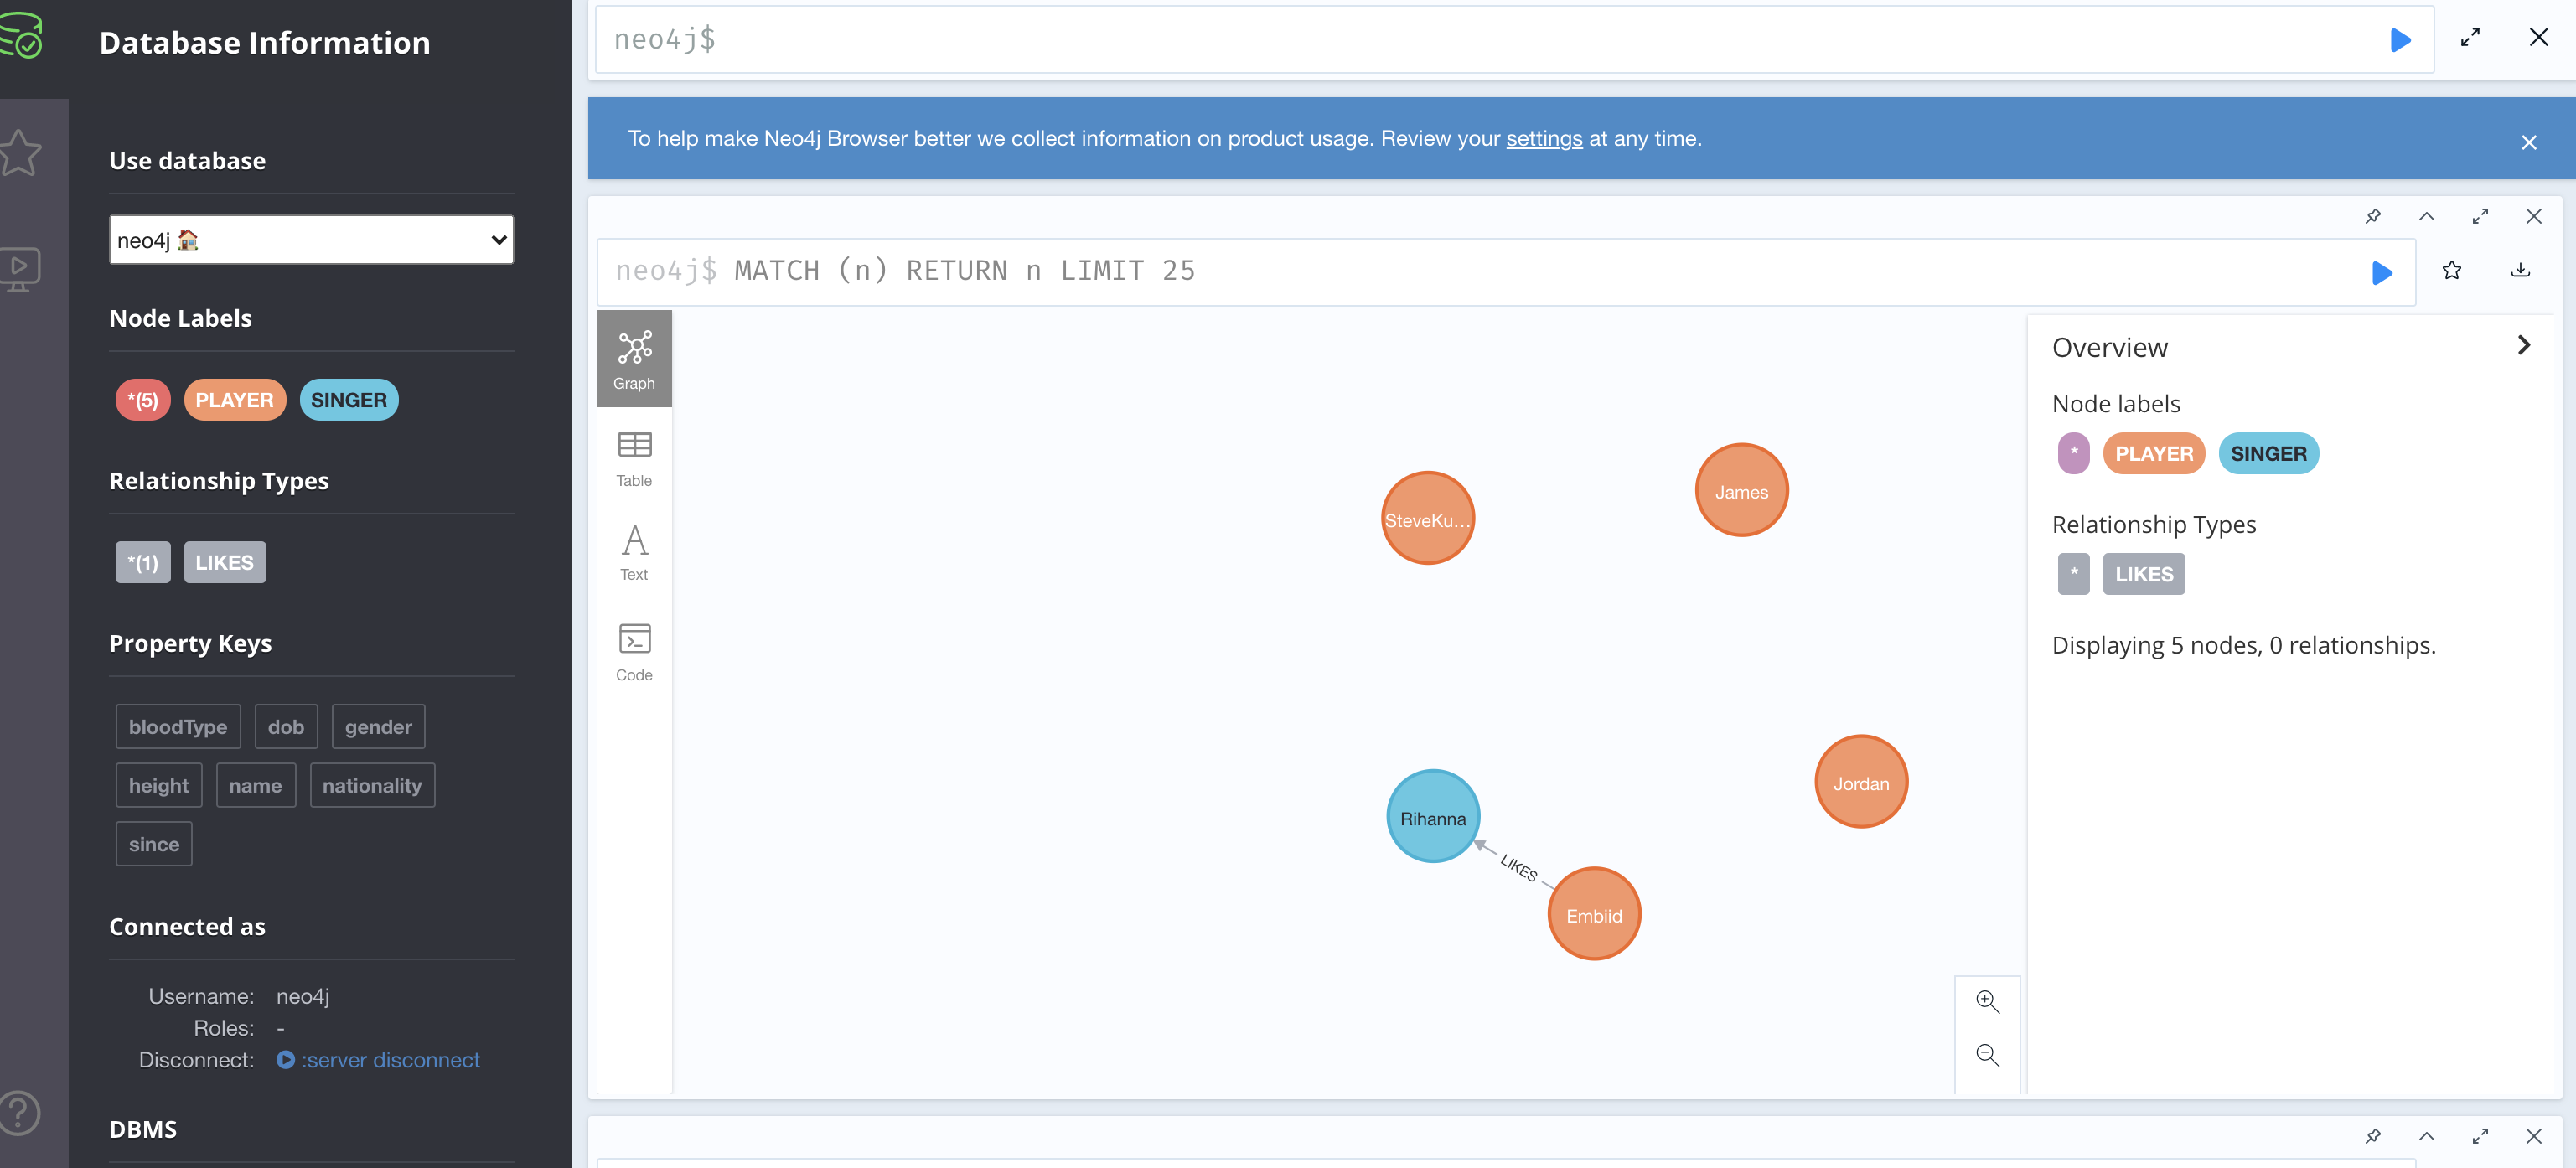Image resolution: width=2576 pixels, height=1168 pixels.
Task: Click the settings hyperlink in banner
Action: (x=1544, y=138)
